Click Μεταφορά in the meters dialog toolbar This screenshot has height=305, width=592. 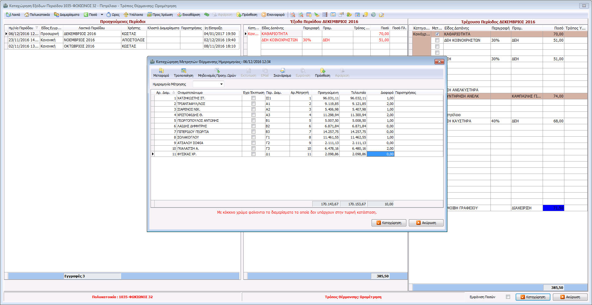(x=161, y=73)
